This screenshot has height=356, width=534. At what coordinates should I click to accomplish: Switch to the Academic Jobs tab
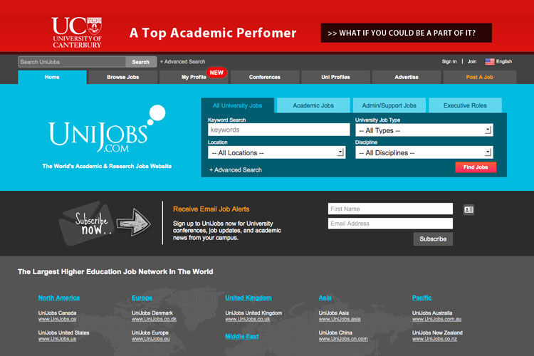tap(313, 105)
